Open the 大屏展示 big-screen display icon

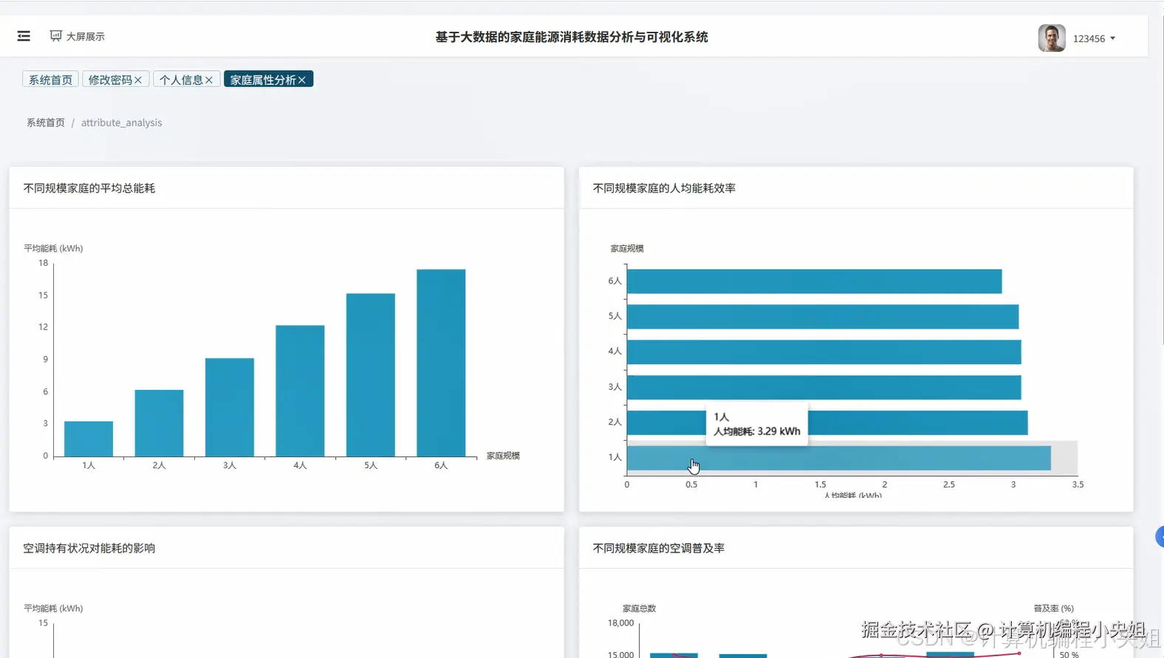pos(55,36)
